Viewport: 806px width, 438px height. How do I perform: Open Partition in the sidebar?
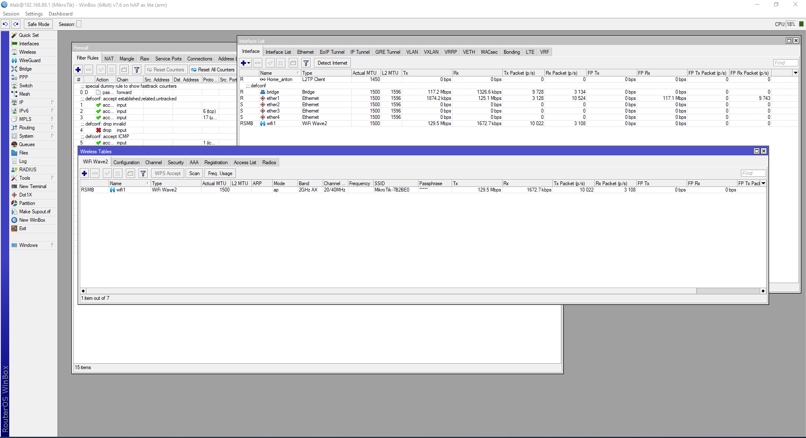[x=27, y=203]
